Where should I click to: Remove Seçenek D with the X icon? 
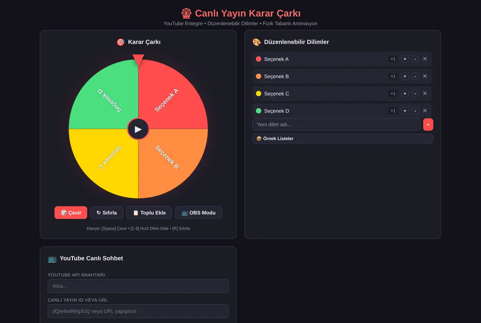[425, 111]
